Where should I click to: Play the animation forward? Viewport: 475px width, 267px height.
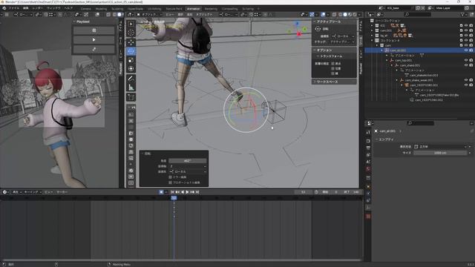(x=187, y=192)
